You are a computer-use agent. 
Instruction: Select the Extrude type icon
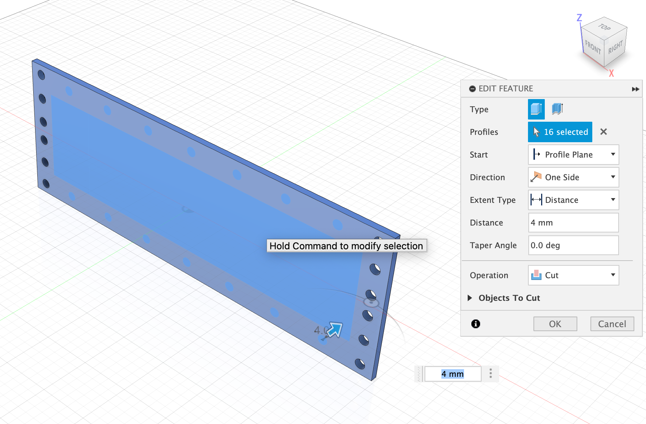pos(536,109)
